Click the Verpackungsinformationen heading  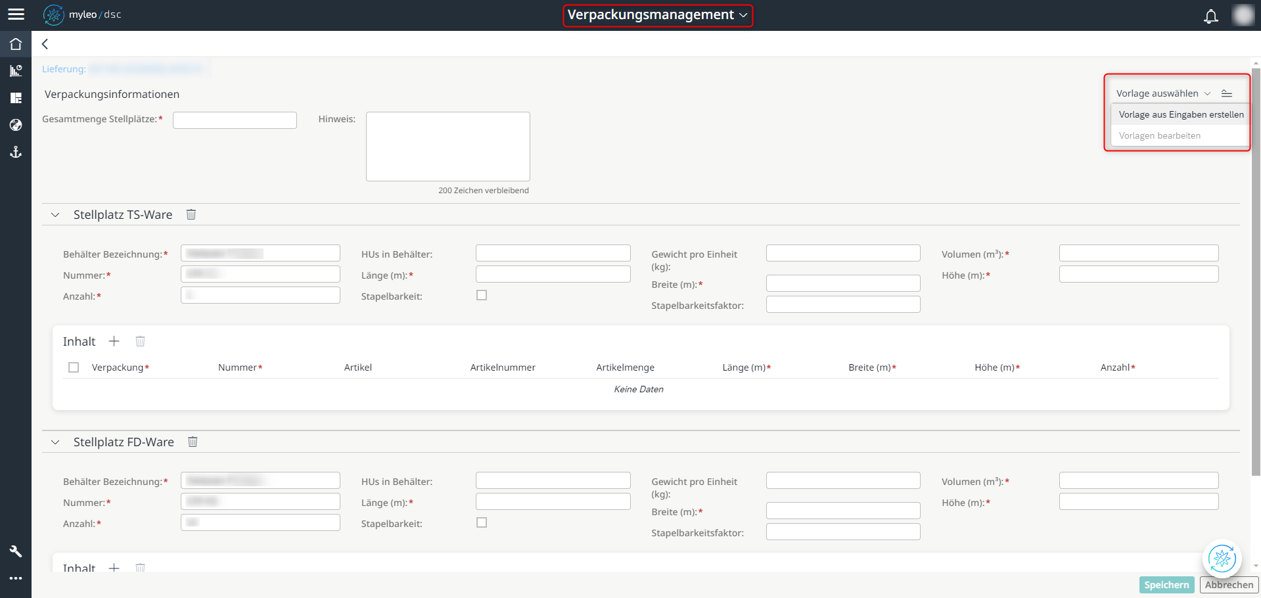tap(112, 94)
